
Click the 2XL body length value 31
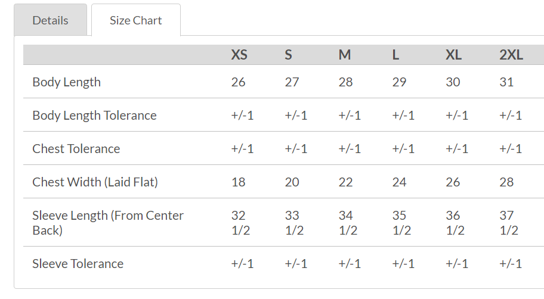506,82
